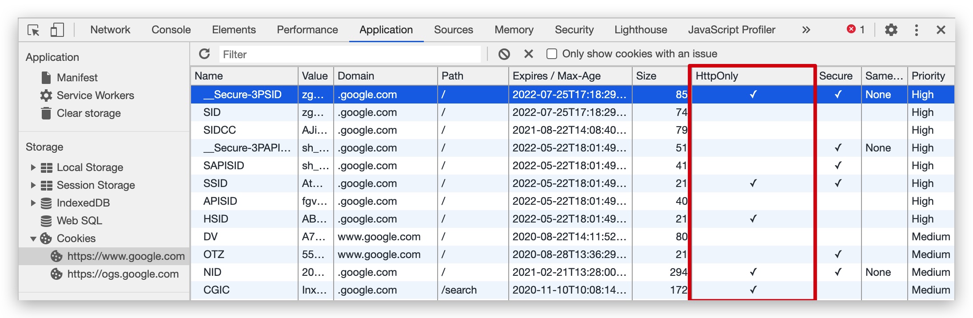Screen dimensions: 973x318
Task: Delete selected cookie with the X icon
Action: (x=528, y=54)
